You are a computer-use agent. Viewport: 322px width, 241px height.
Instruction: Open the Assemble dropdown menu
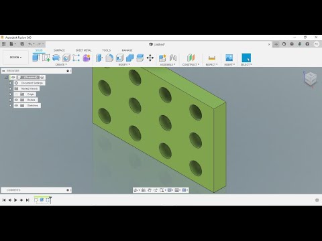(x=168, y=64)
